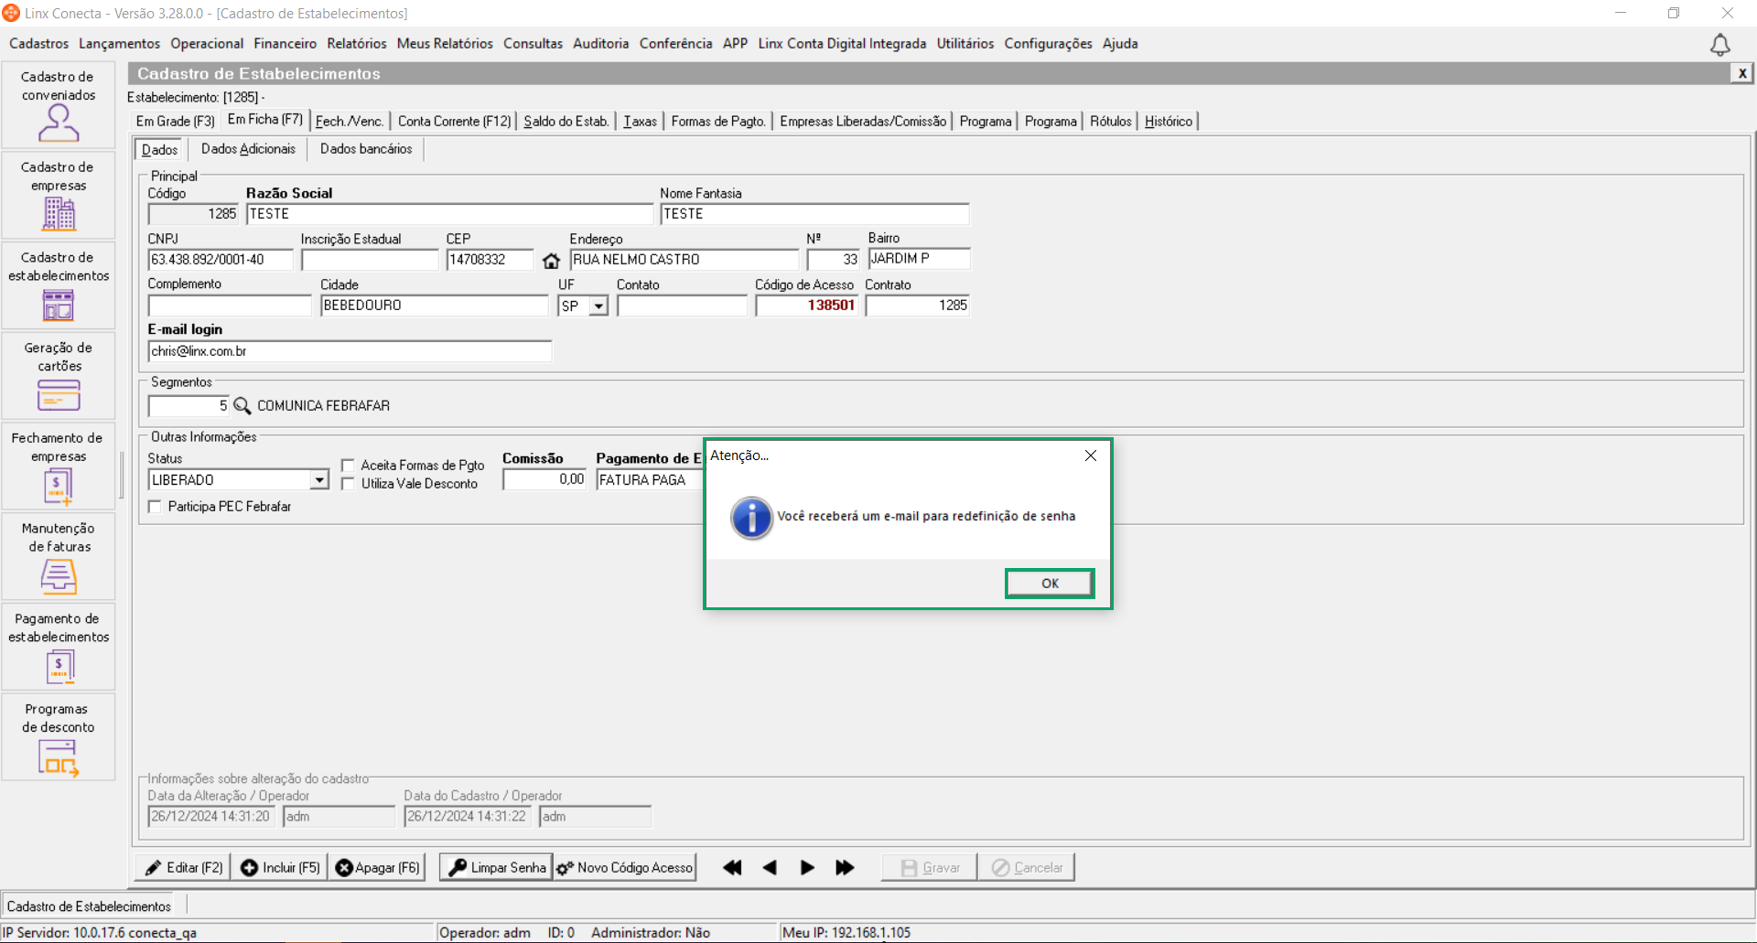Open the Lançamentos menu
This screenshot has height=943, width=1757.
point(119,44)
